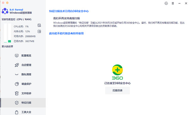This screenshot has width=189, height=115.
Task: Click the 已连接至360安全中心 status text
Action: 117,83
